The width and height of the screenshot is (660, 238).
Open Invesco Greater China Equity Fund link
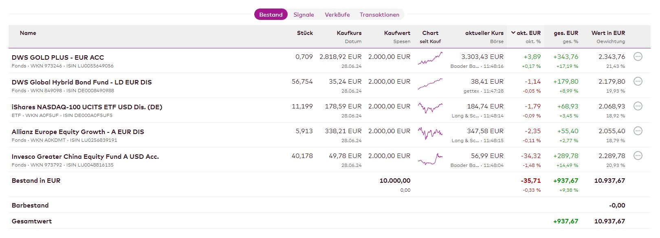(85, 157)
